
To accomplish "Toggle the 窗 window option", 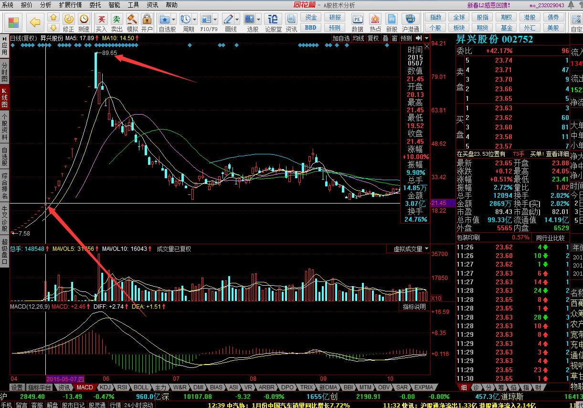I will click(394, 38).
